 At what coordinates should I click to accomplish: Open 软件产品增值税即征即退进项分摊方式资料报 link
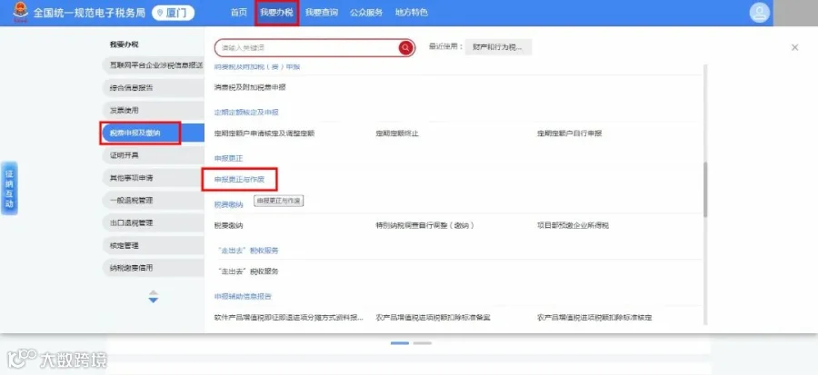[x=289, y=317]
